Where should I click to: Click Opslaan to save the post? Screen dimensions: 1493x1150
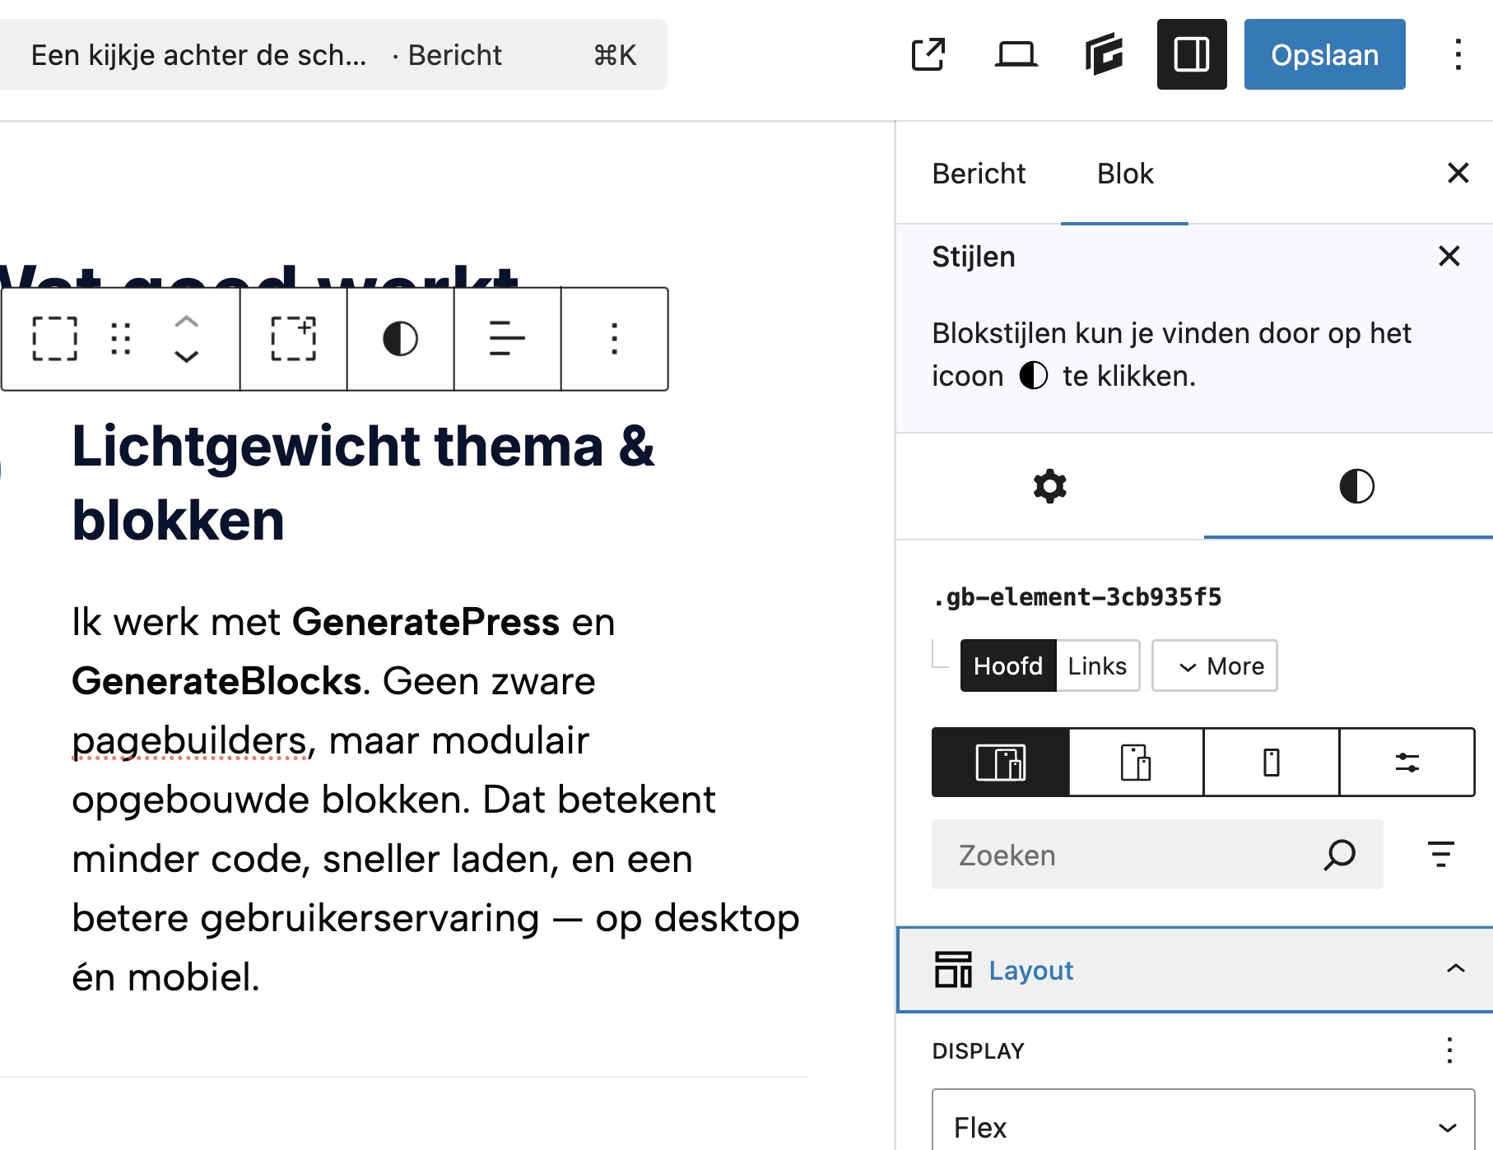click(x=1323, y=54)
